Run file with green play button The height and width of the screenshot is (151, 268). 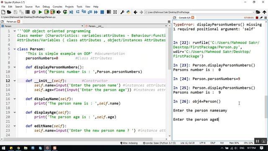[x=40, y=12]
